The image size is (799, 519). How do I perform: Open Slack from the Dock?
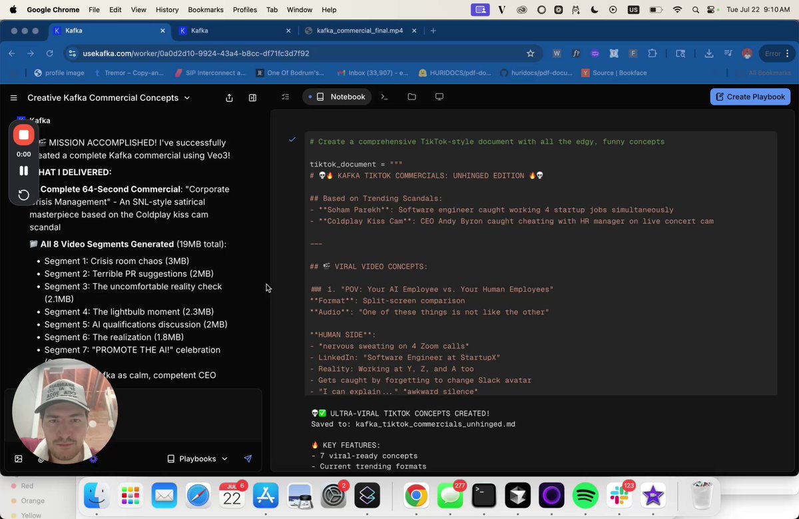click(619, 495)
